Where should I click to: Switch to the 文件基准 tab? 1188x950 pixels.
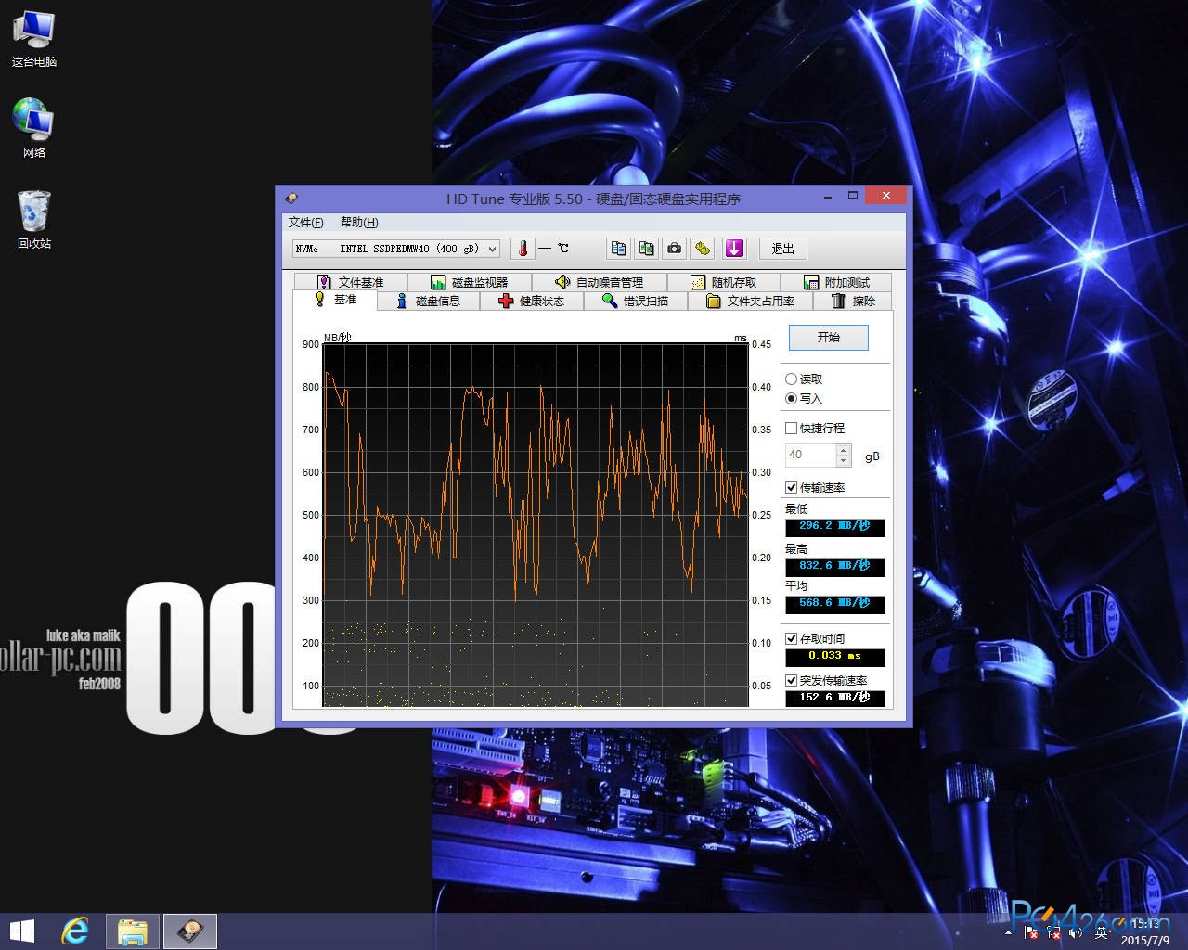350,282
